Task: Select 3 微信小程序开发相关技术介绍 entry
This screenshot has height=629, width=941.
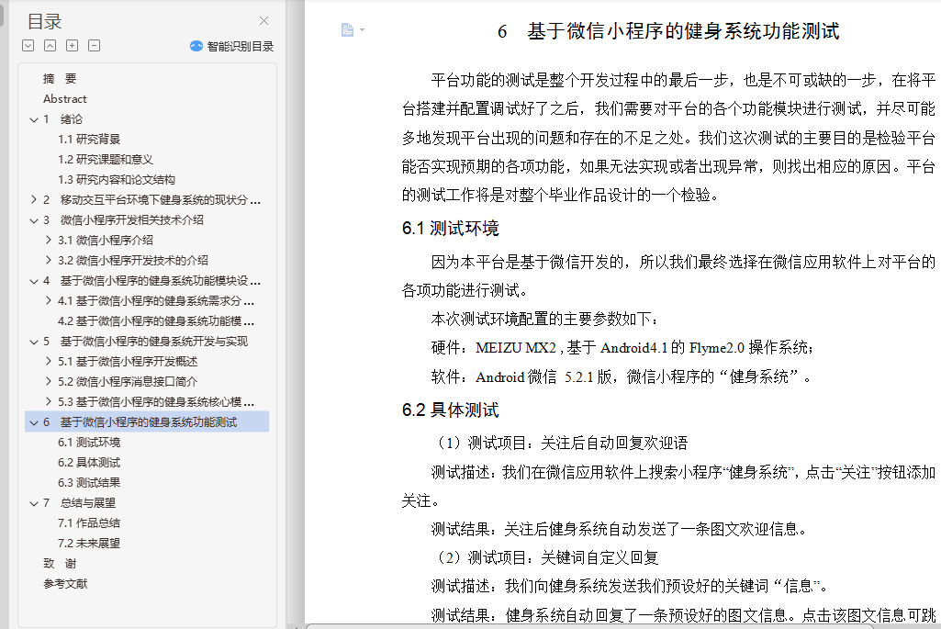Action: point(123,220)
